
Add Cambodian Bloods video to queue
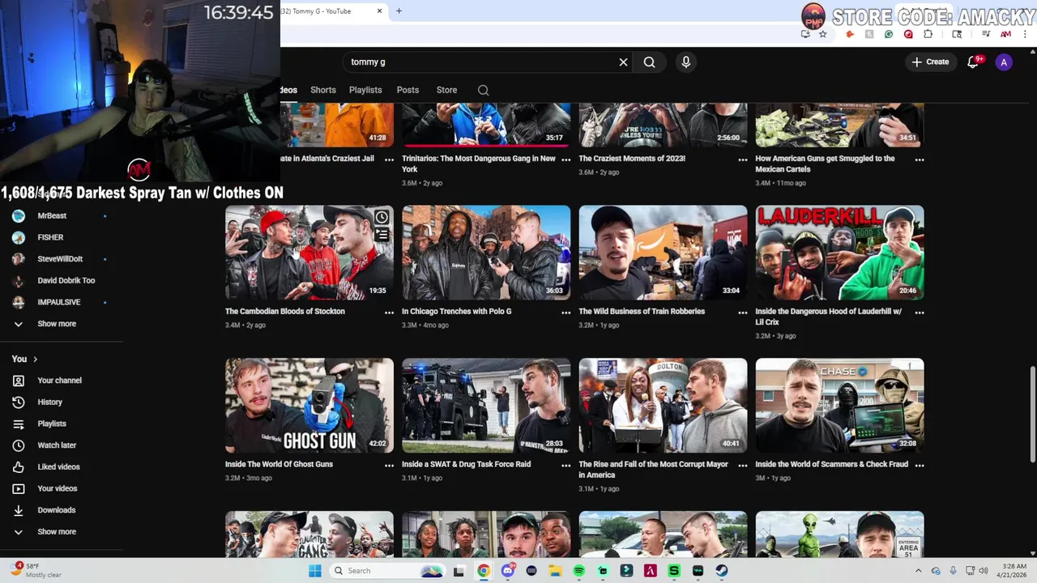tap(382, 235)
